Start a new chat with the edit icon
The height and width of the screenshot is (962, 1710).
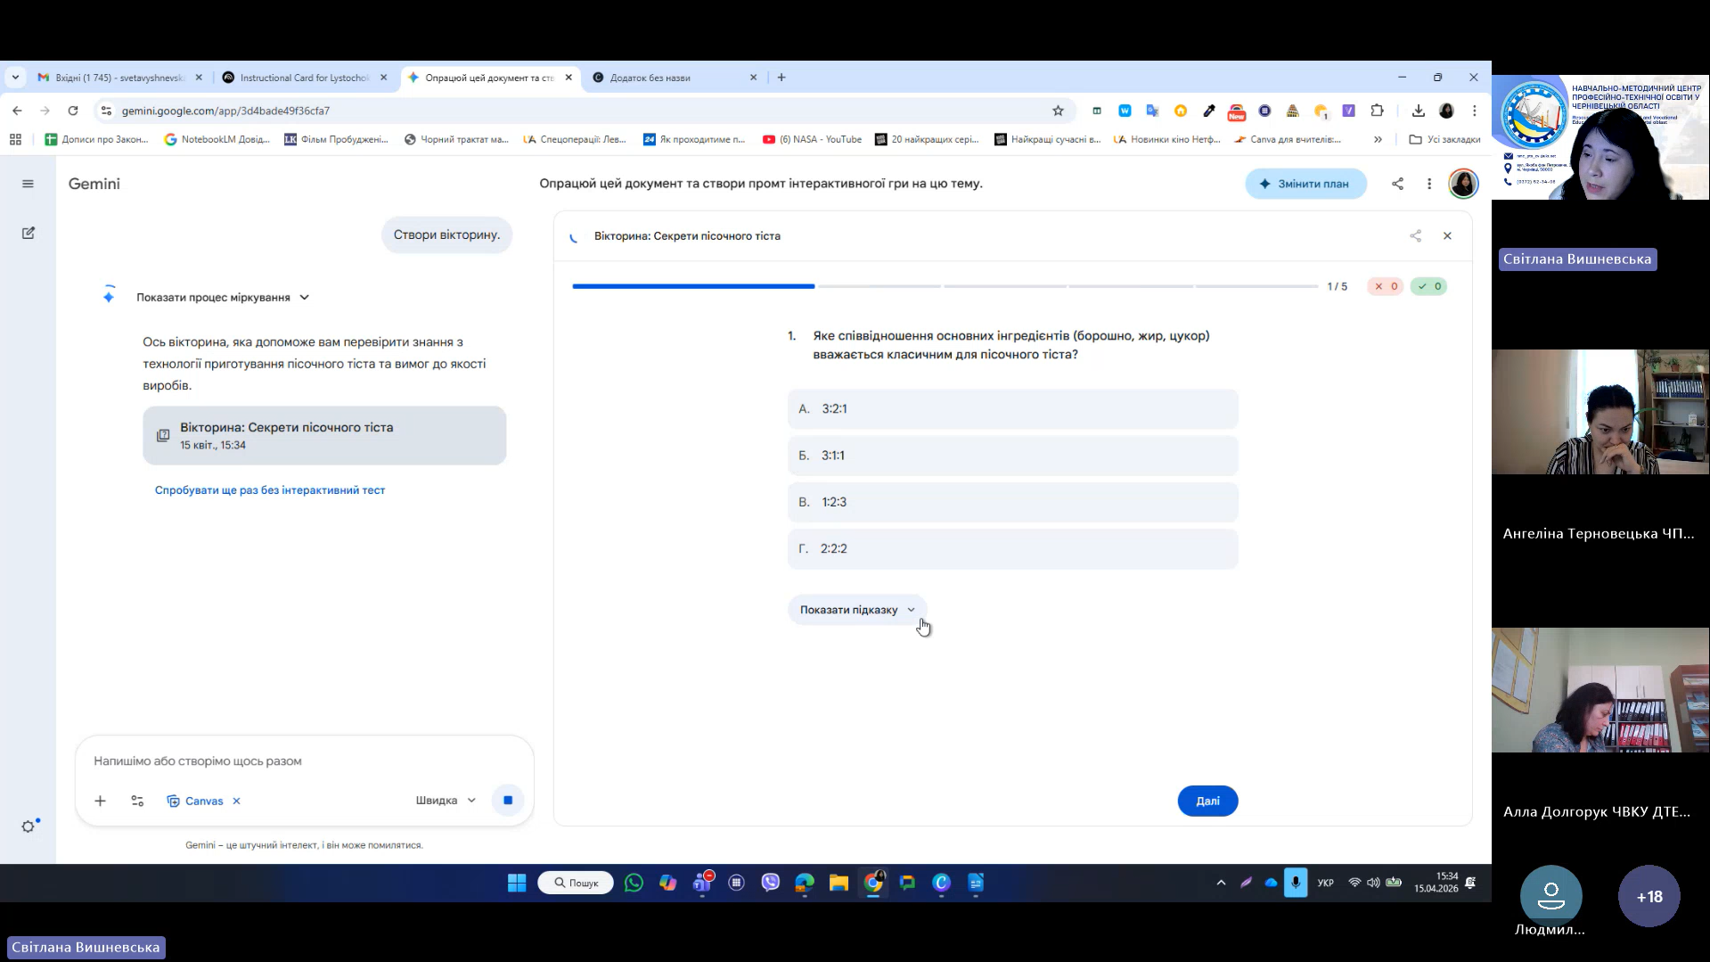pyautogui.click(x=28, y=233)
